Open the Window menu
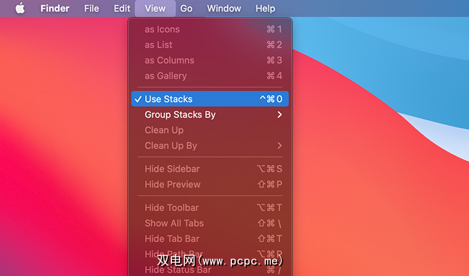The height and width of the screenshot is (276, 469). (x=224, y=8)
